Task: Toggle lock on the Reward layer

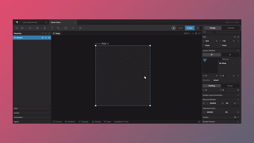Action: (x=43, y=37)
